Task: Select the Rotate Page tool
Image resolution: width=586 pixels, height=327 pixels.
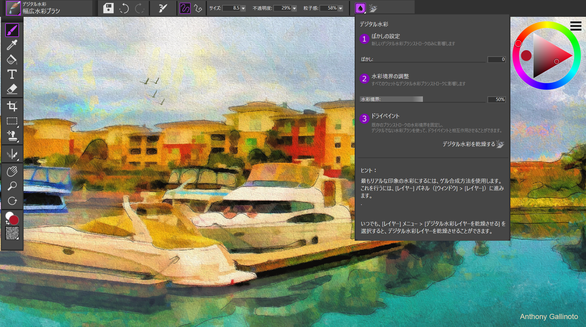Action: point(12,201)
